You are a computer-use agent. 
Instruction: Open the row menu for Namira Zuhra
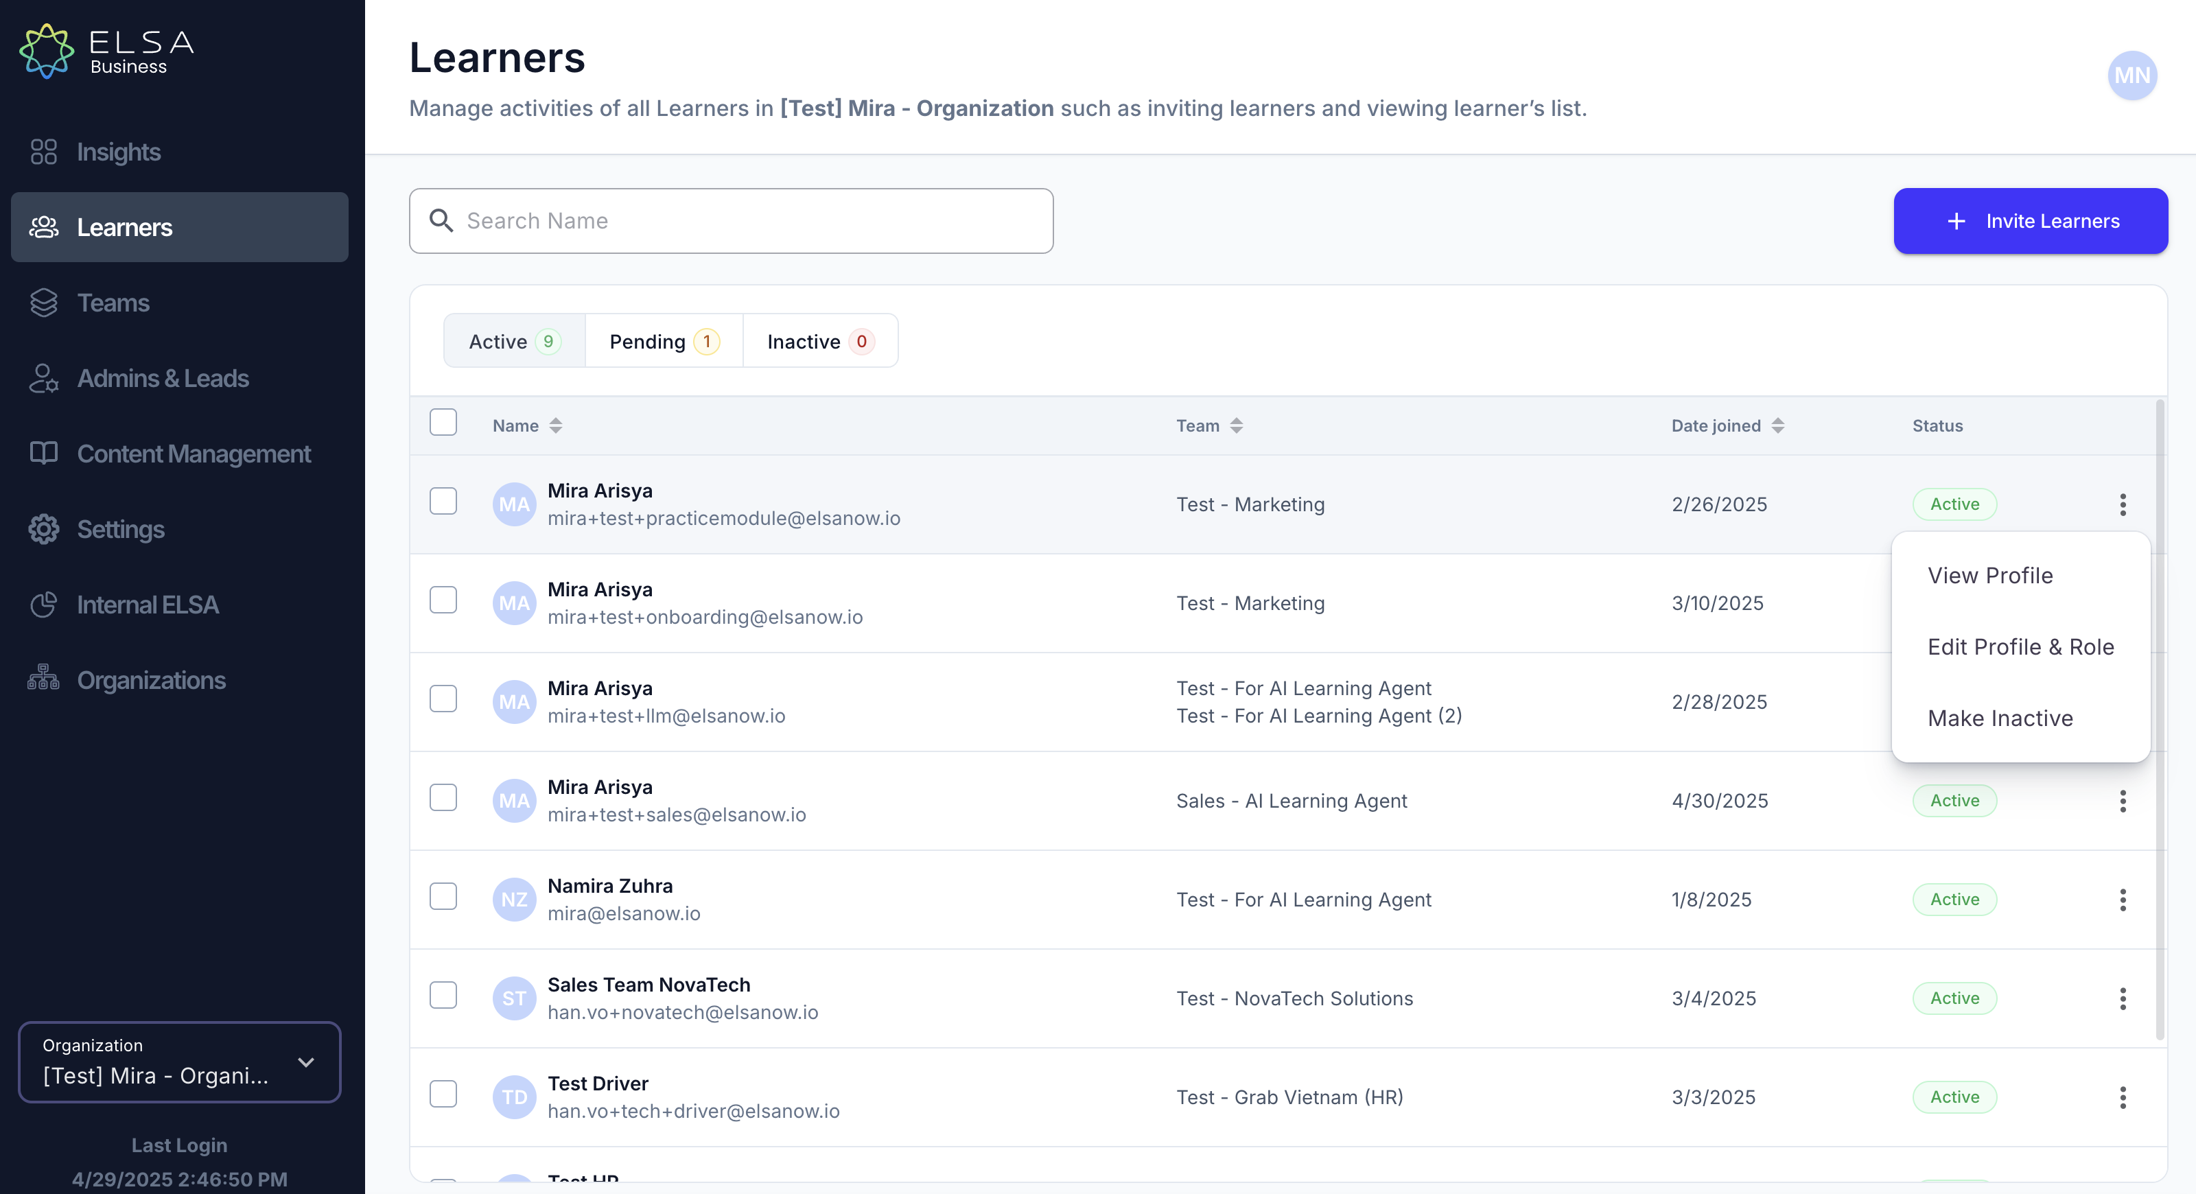[2123, 900]
